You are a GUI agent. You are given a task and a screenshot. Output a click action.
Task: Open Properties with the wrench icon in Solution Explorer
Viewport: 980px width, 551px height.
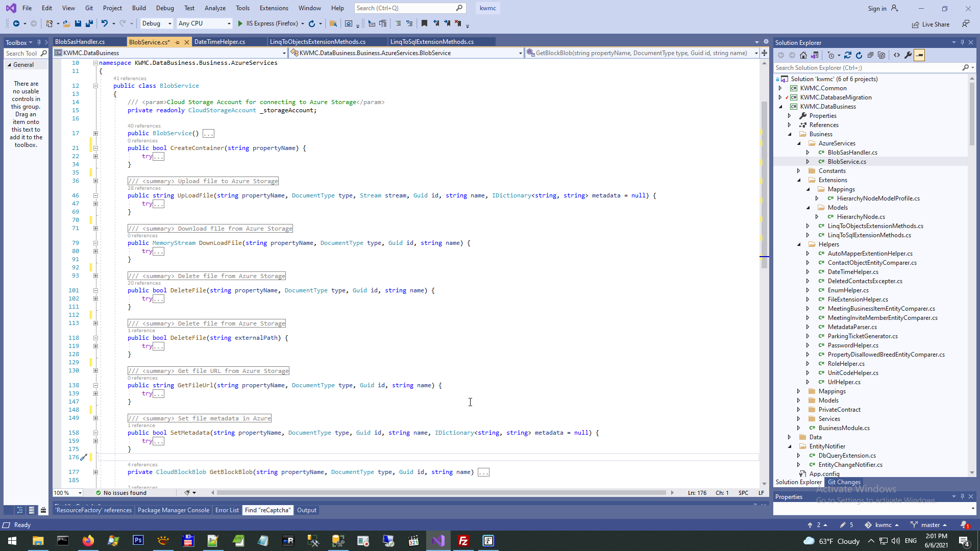[x=908, y=55]
